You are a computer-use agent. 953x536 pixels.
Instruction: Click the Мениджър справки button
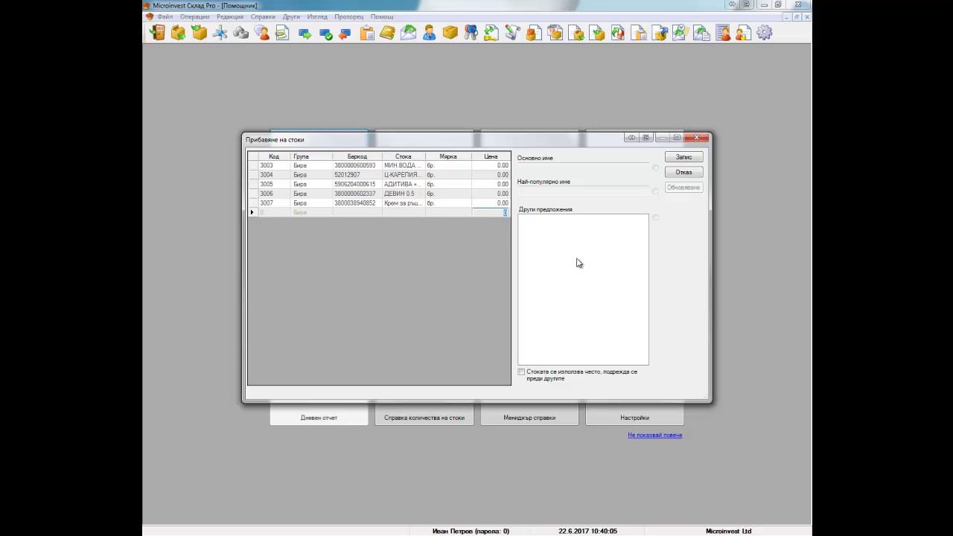(x=529, y=418)
